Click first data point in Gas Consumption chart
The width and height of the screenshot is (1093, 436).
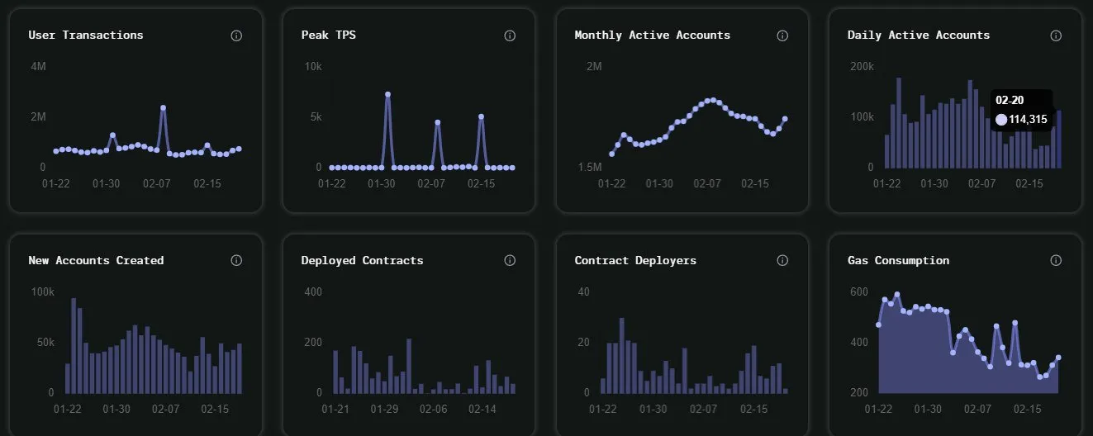point(878,325)
